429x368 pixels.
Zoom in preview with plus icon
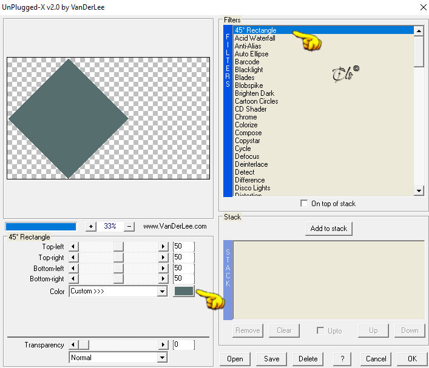[x=91, y=226]
